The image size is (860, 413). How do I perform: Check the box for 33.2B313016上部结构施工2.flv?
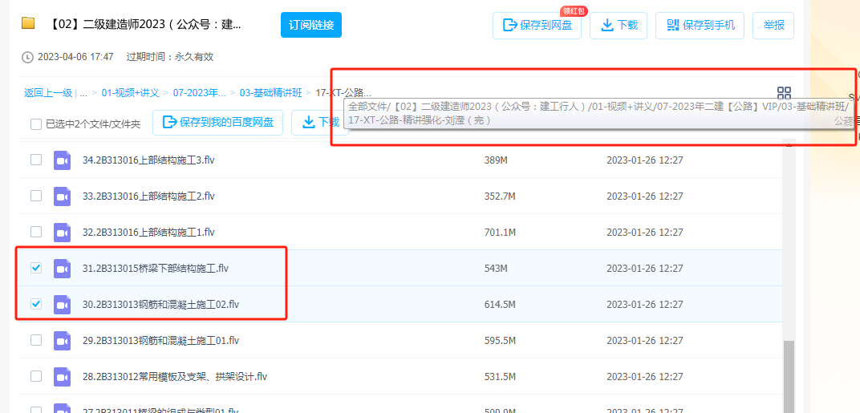36,196
